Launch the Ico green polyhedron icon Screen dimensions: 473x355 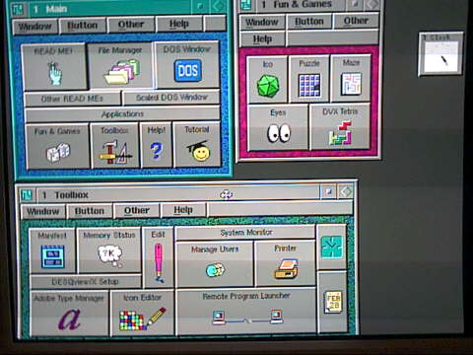(x=268, y=79)
